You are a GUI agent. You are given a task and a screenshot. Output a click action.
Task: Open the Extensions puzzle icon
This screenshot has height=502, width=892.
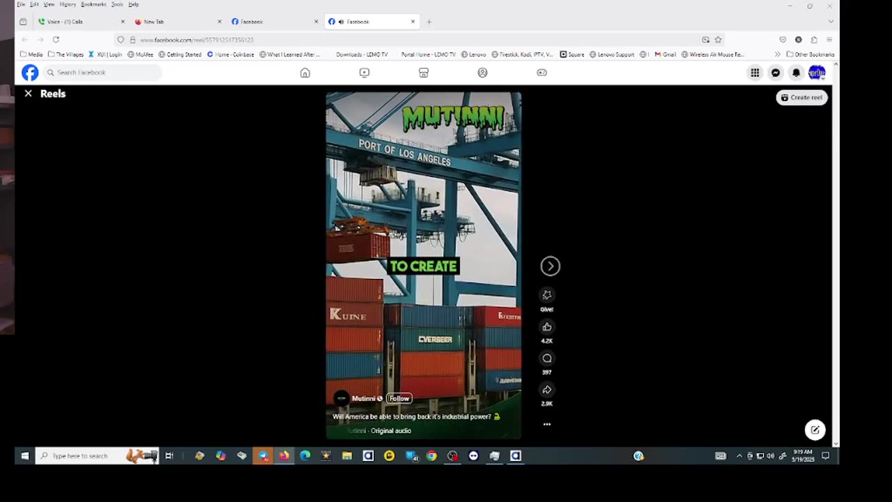point(814,40)
